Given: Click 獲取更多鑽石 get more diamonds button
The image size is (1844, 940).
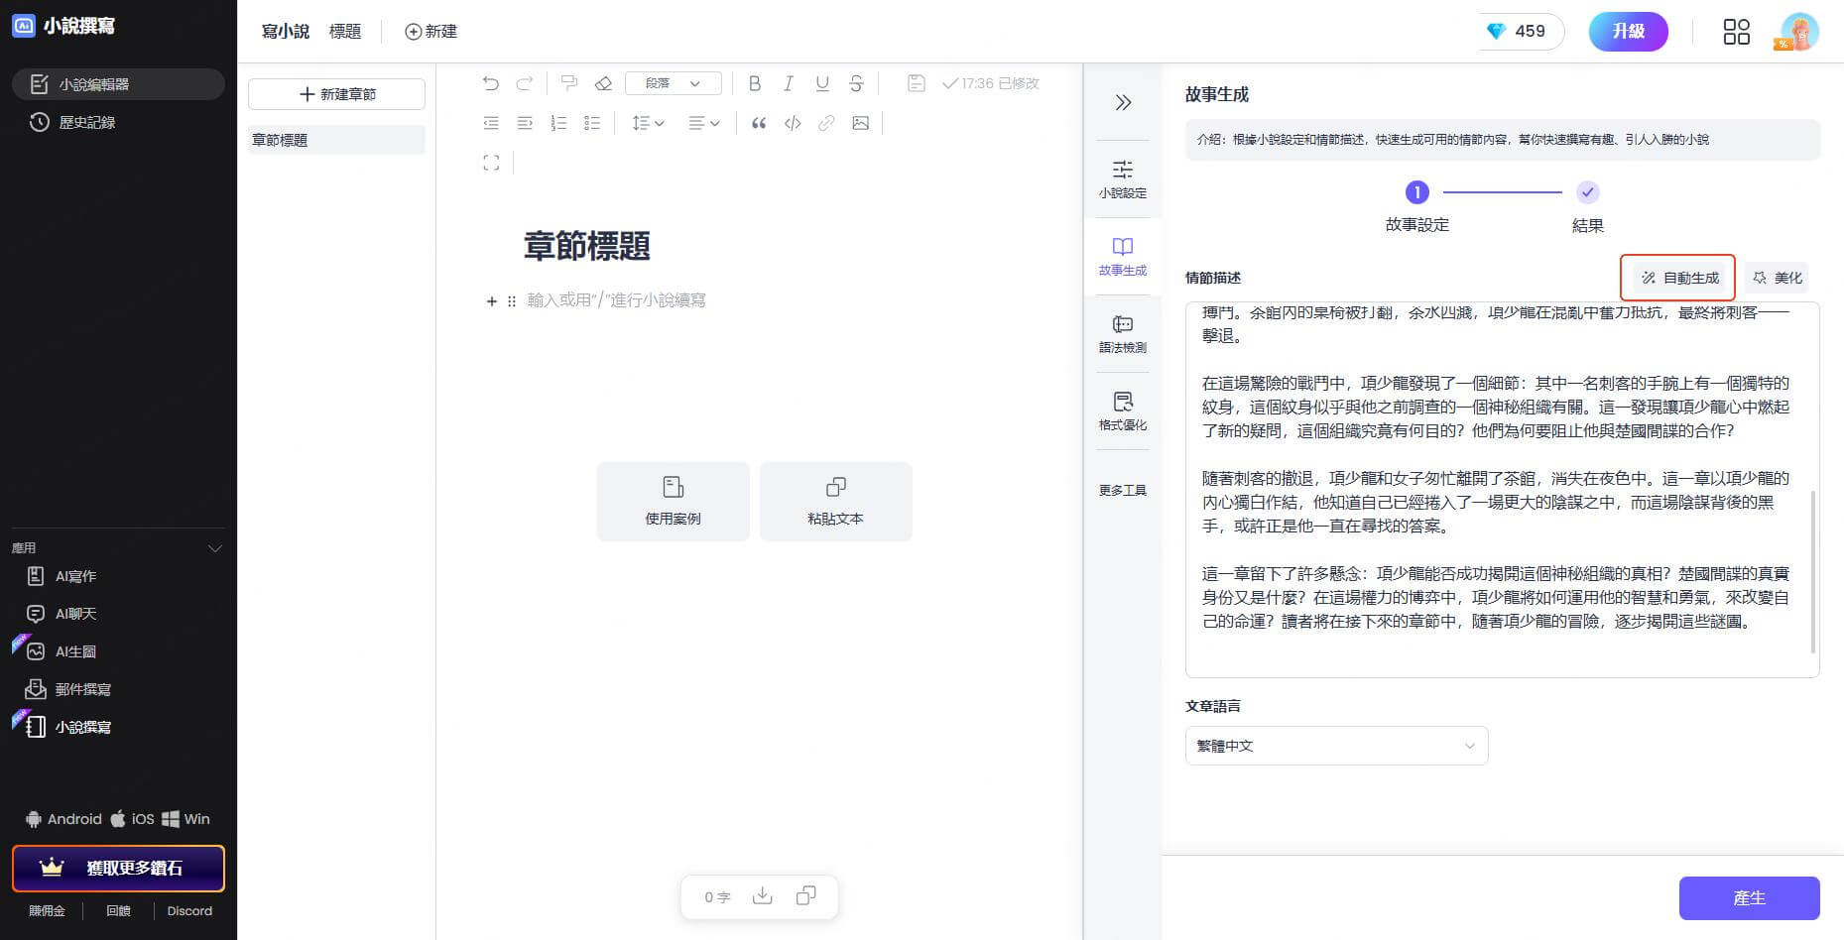Looking at the screenshot, I should [118, 869].
